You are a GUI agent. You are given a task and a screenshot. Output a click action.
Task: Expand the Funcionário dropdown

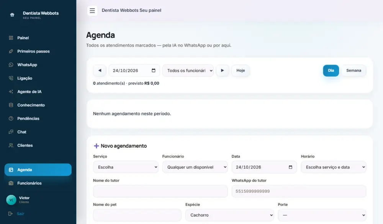pos(195,167)
